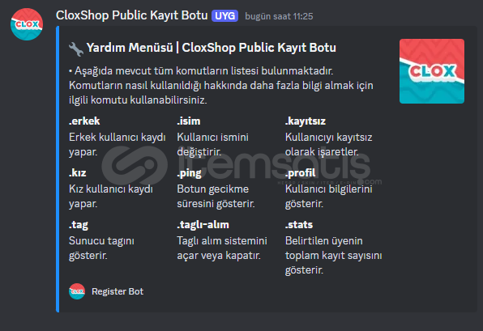Click the message timestamp bugün saat 11:25
This screenshot has height=331, width=483.
(x=279, y=16)
